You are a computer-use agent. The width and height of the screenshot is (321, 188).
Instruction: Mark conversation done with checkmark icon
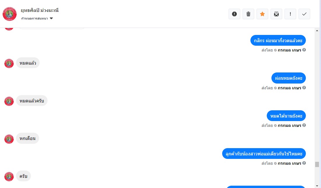[304, 14]
